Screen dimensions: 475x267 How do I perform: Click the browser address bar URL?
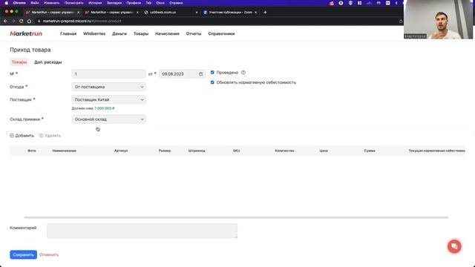[x=82, y=22]
